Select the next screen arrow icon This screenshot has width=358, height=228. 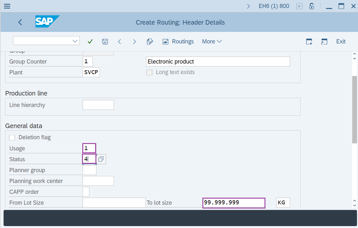coord(134,41)
